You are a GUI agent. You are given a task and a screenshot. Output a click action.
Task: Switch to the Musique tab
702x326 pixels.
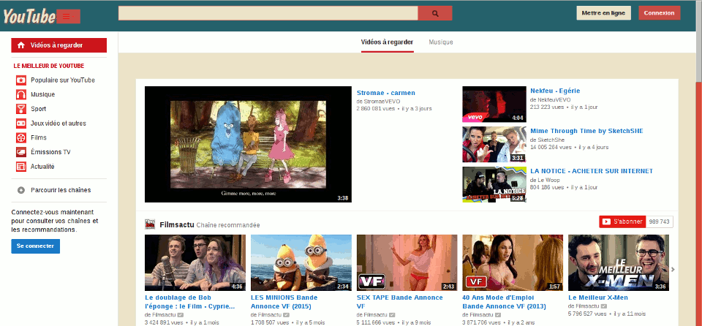[441, 42]
